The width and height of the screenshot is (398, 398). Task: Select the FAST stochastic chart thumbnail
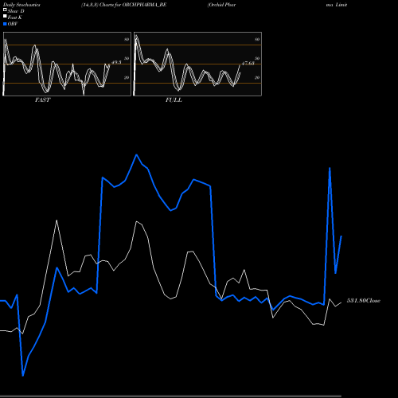67,64
